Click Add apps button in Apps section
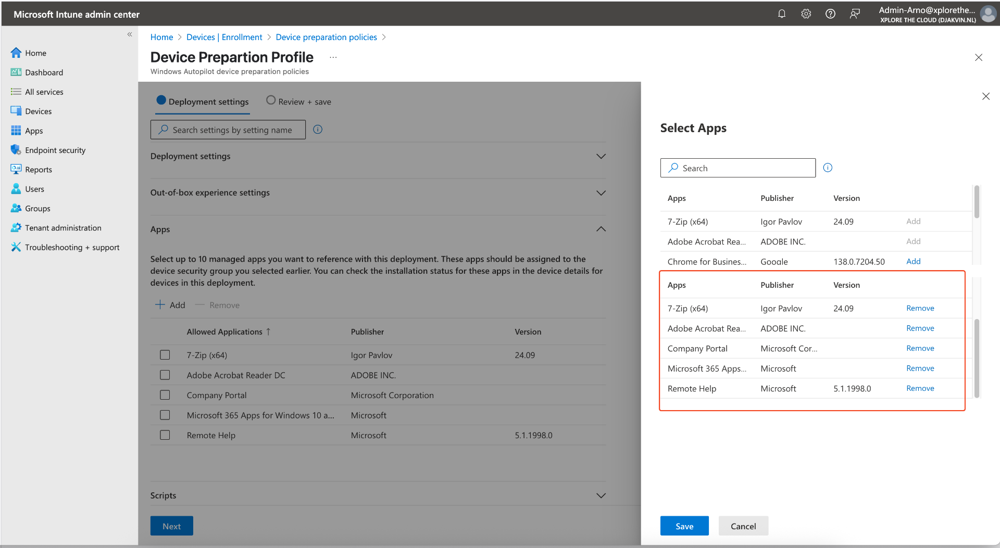1000x548 pixels. tap(170, 305)
